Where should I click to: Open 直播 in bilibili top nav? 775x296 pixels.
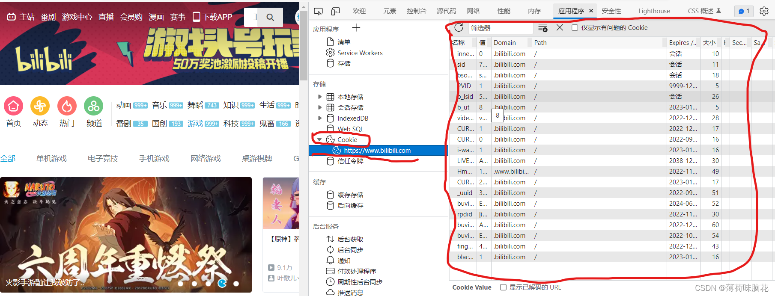106,17
